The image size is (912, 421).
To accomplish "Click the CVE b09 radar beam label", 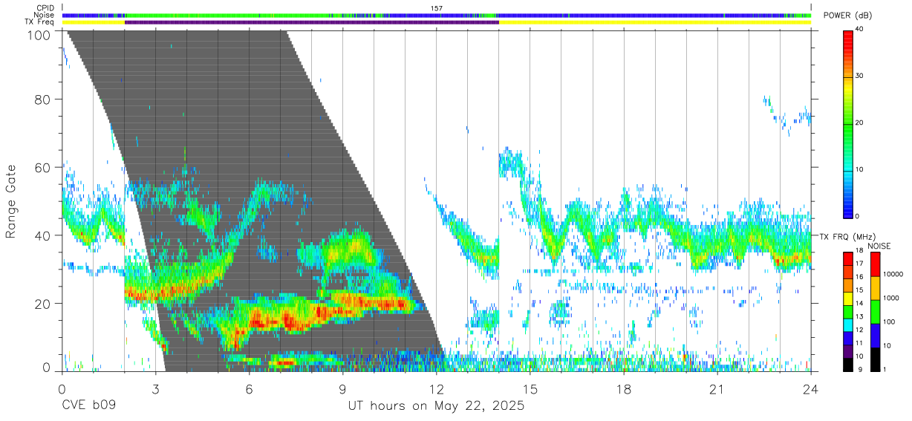I will 88,406.
